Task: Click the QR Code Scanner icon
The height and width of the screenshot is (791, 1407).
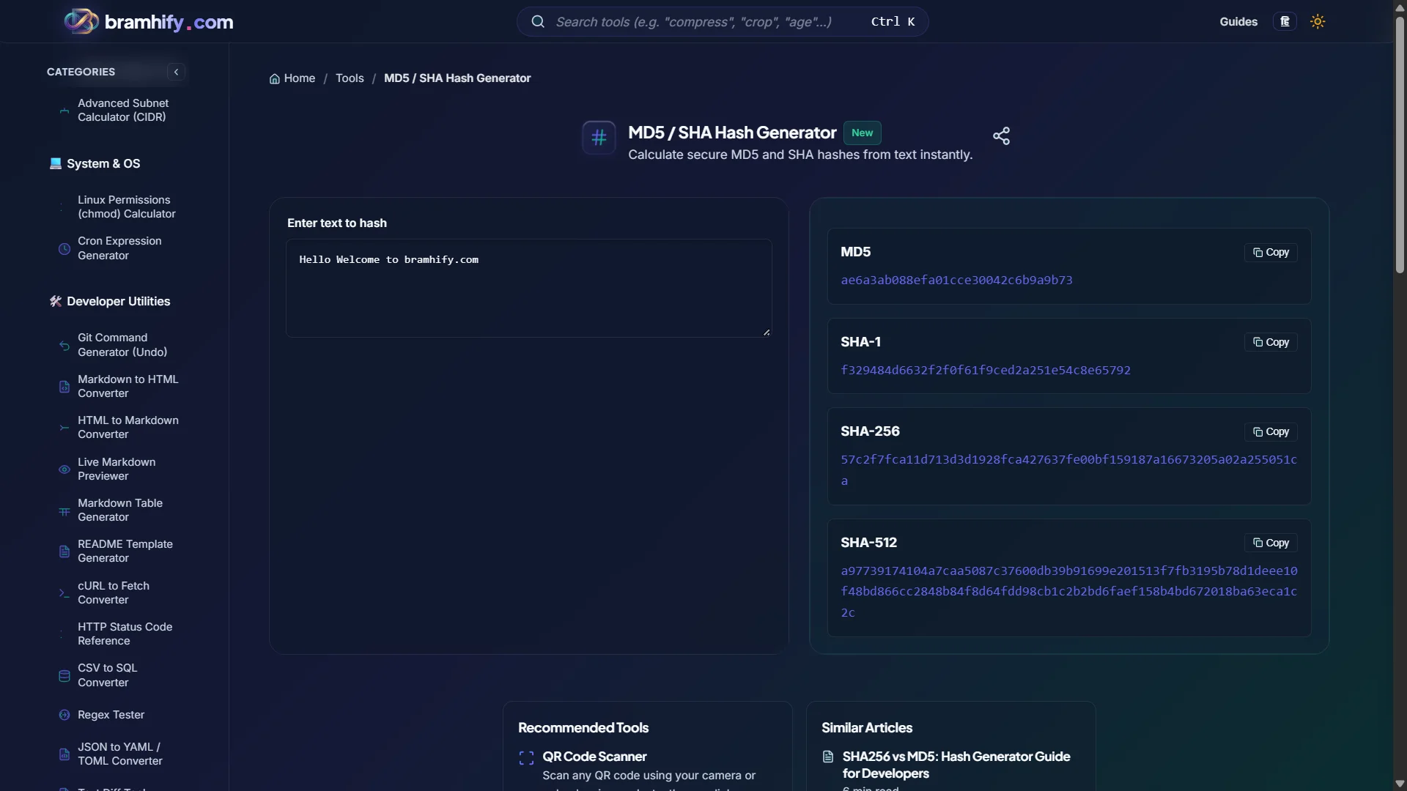Action: [526, 758]
